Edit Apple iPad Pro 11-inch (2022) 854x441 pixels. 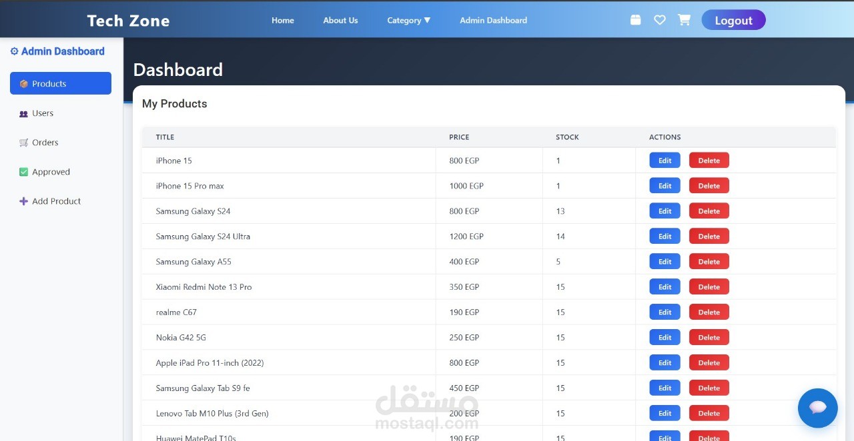(x=665, y=363)
